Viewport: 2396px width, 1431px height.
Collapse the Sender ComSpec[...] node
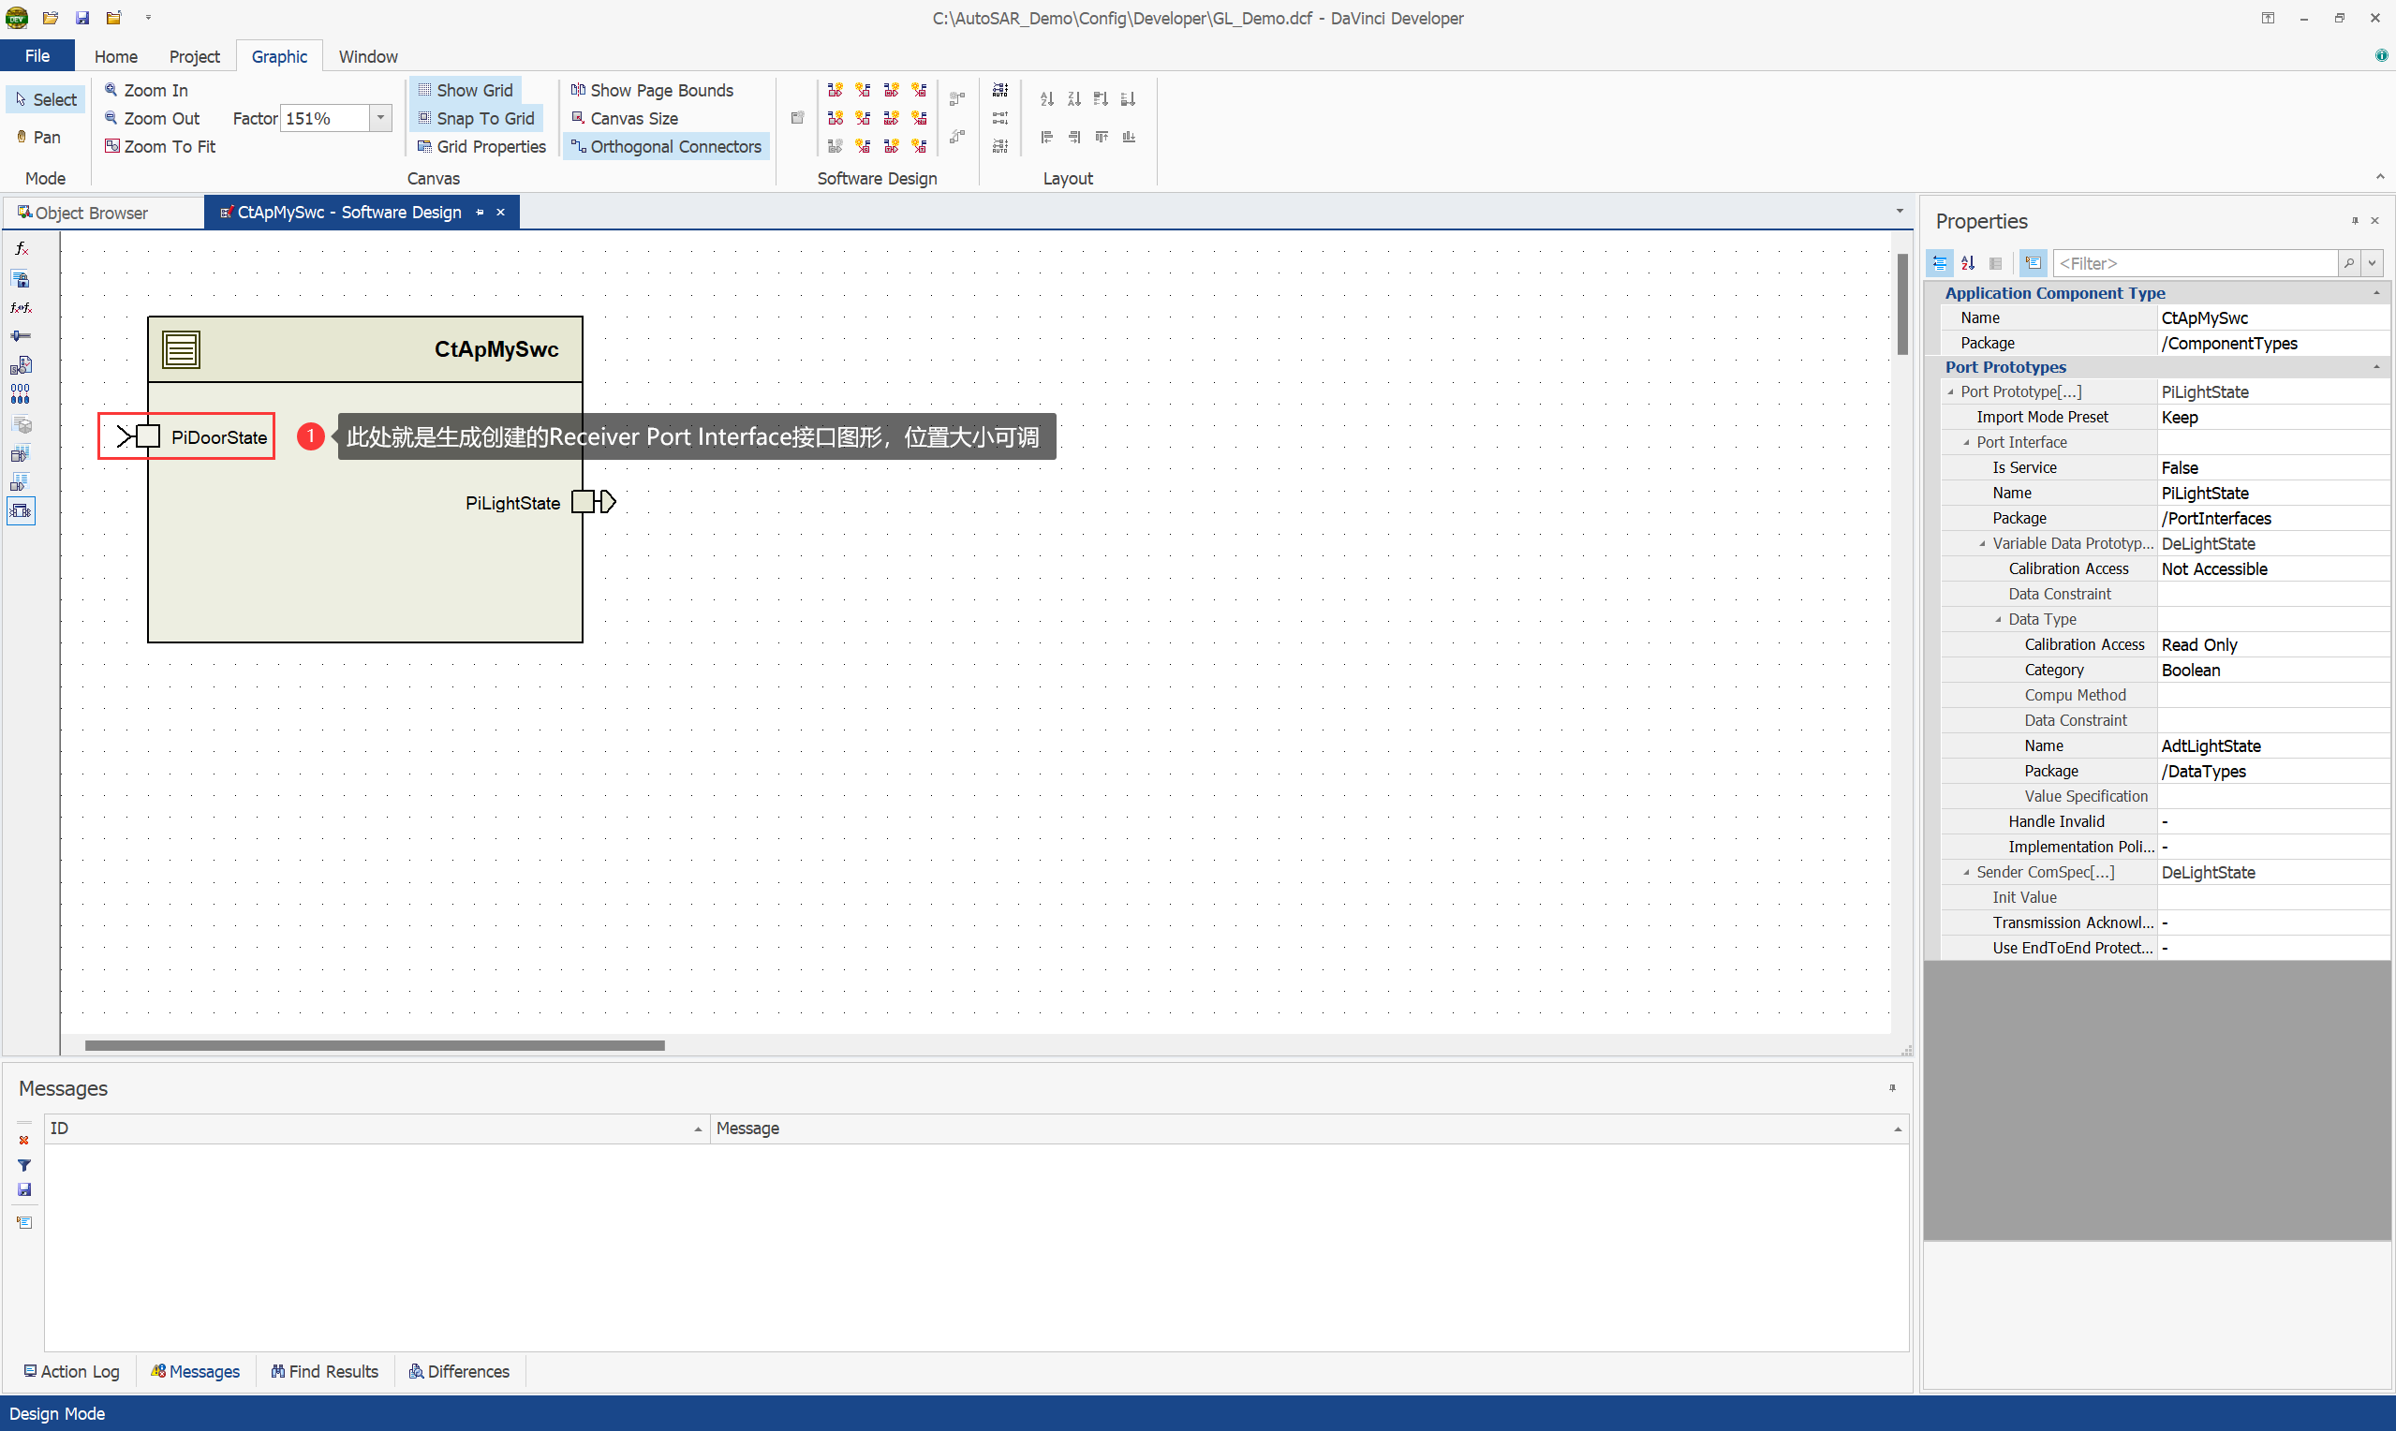pos(1967,872)
